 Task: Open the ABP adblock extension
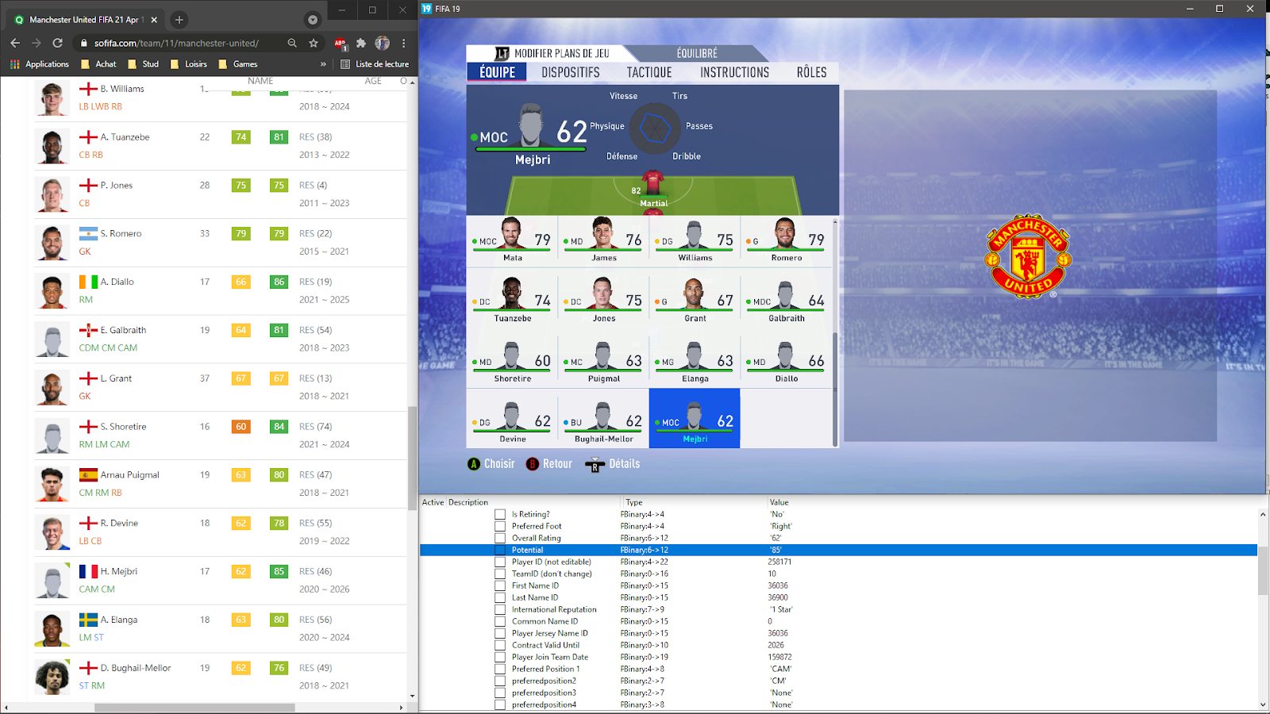click(341, 43)
